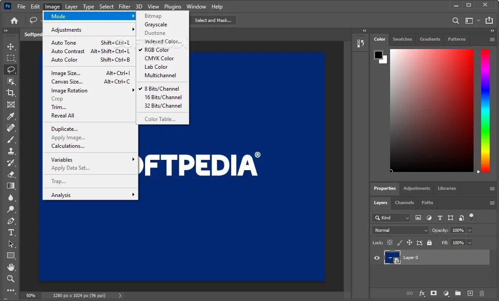Select the Horizontal Type tool
Screen dimensions: 499x301
click(x=11, y=232)
